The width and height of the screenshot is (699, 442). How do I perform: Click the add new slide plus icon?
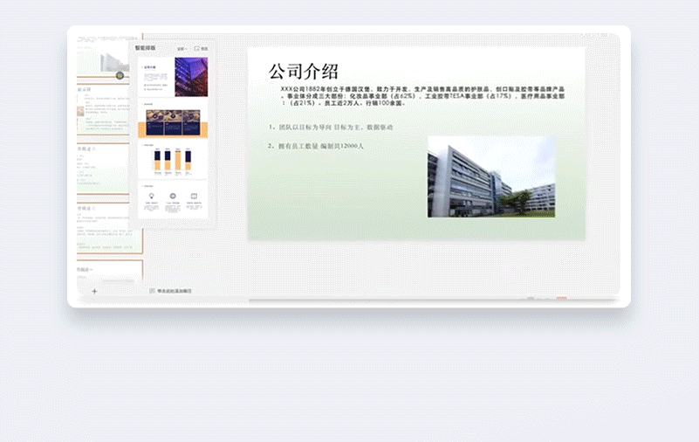94,291
